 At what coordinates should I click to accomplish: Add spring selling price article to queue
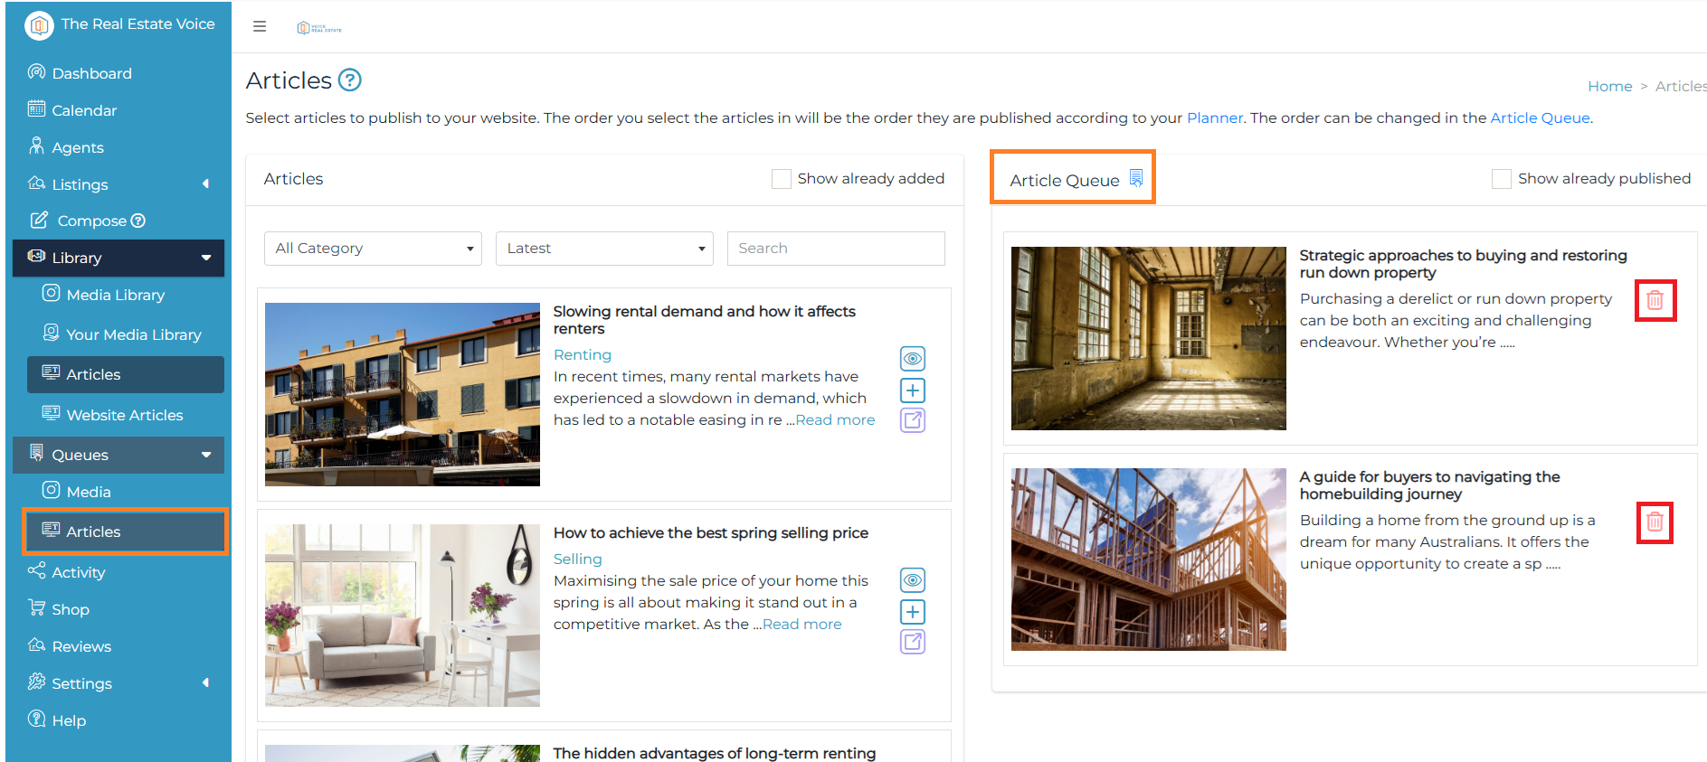coord(913,612)
